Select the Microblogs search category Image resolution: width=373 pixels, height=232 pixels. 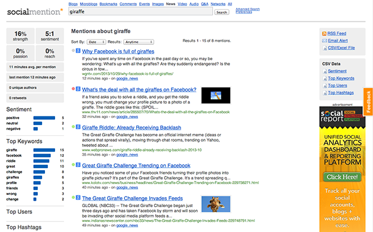[x=88, y=4]
